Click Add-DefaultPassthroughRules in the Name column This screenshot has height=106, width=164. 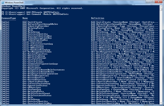[40, 24]
